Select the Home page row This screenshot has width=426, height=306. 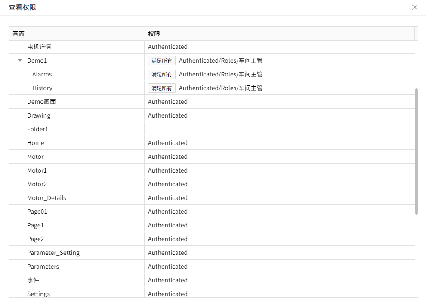[x=36, y=143]
